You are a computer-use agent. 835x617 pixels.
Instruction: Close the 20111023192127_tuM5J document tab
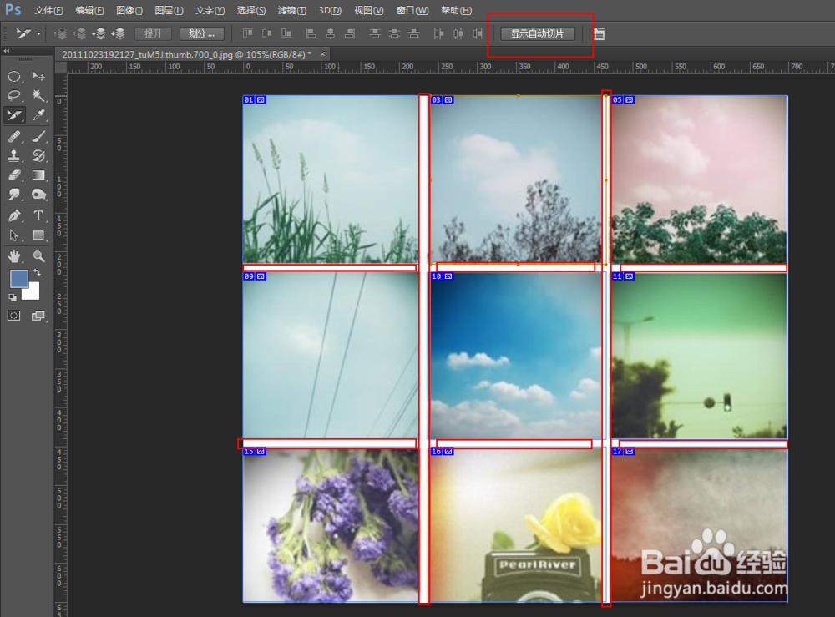[322, 53]
